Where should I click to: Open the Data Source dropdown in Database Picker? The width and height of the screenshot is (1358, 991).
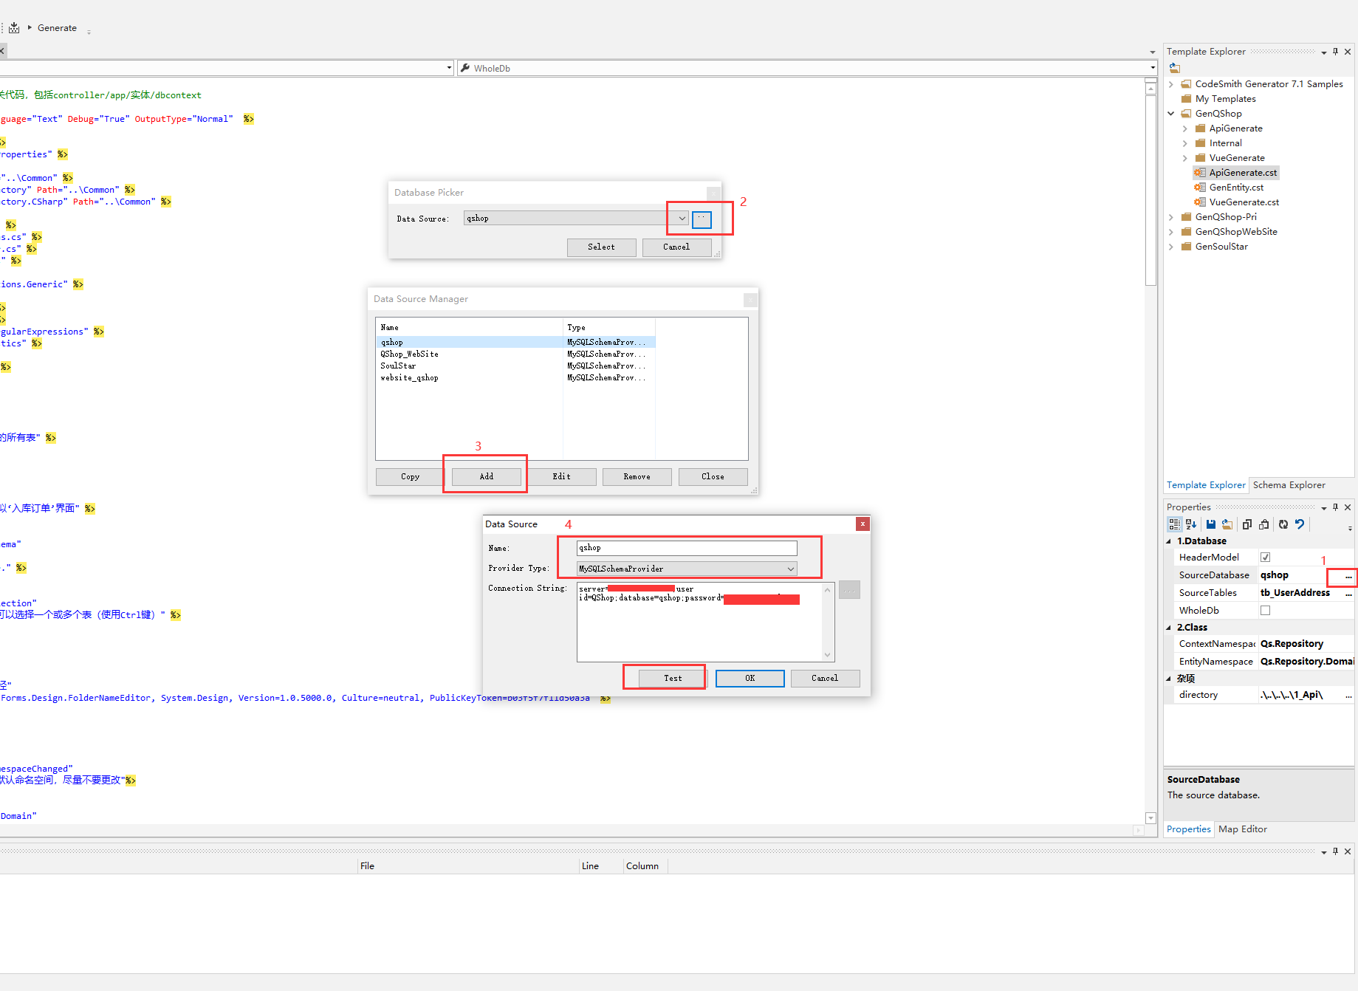(682, 219)
